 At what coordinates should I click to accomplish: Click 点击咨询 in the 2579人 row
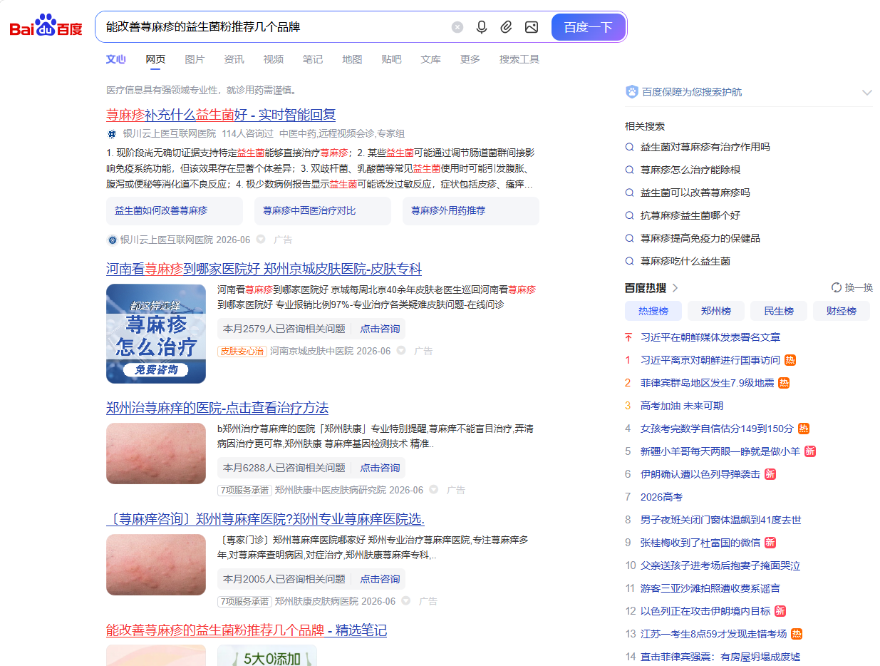(380, 329)
